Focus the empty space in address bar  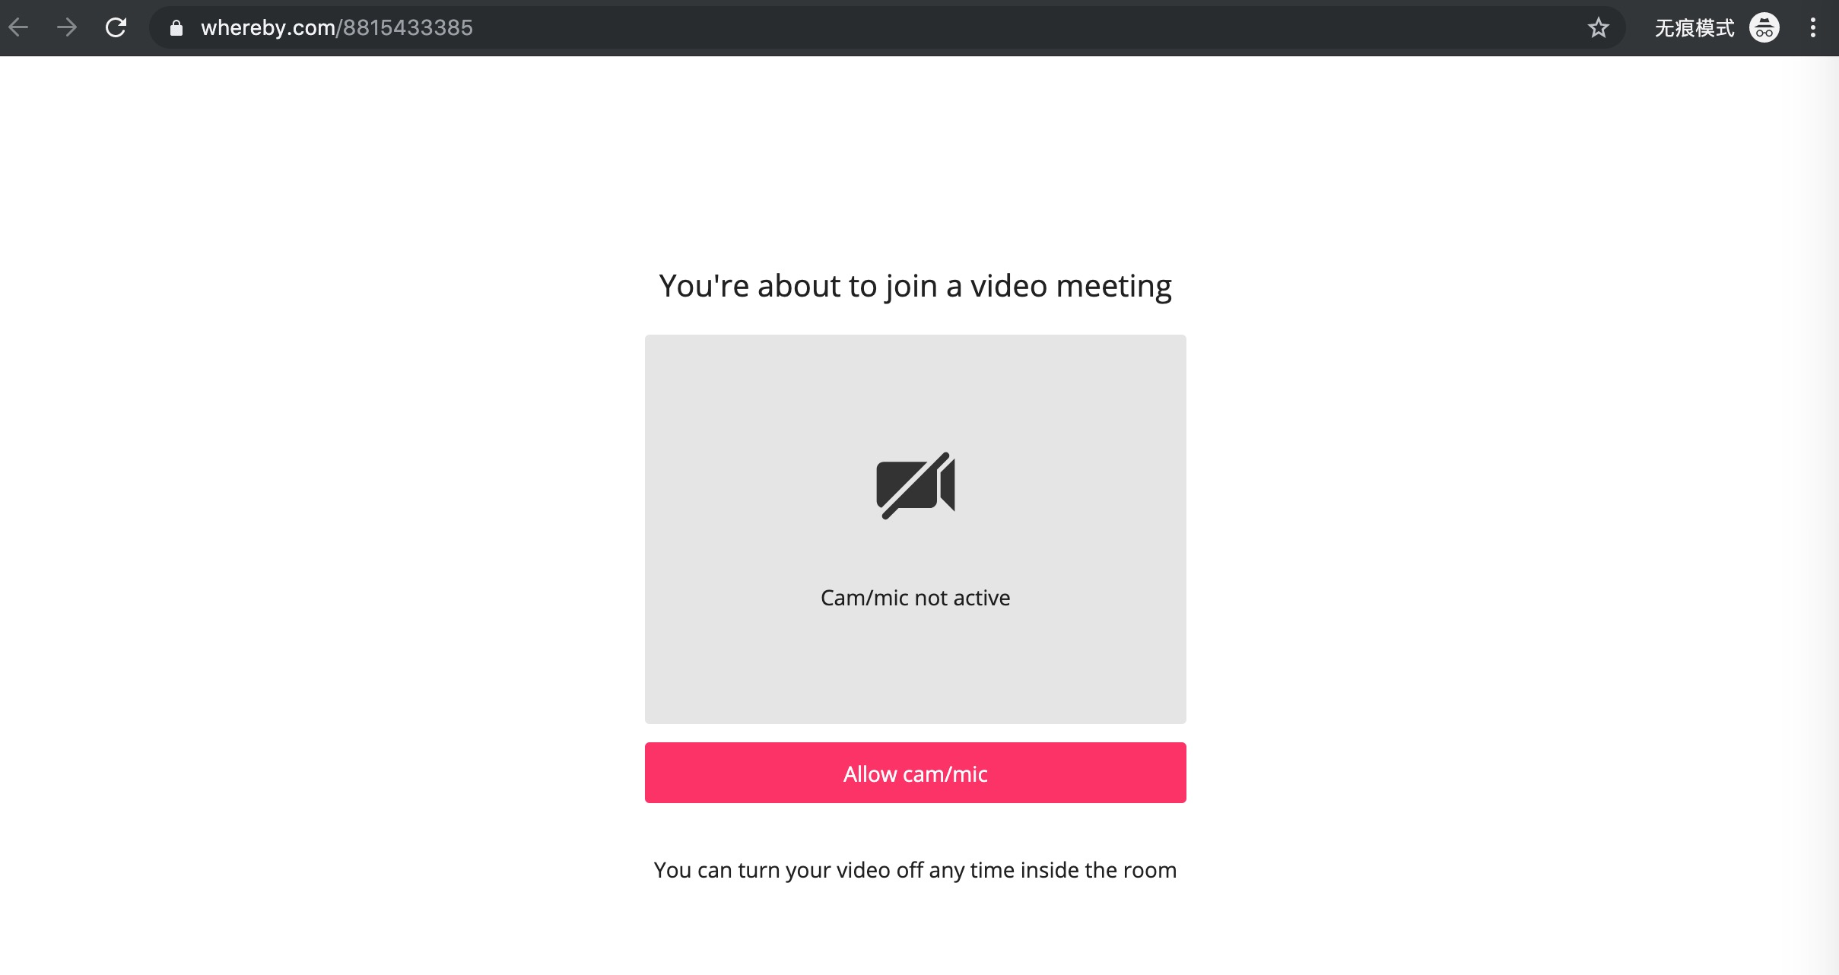coord(989,28)
